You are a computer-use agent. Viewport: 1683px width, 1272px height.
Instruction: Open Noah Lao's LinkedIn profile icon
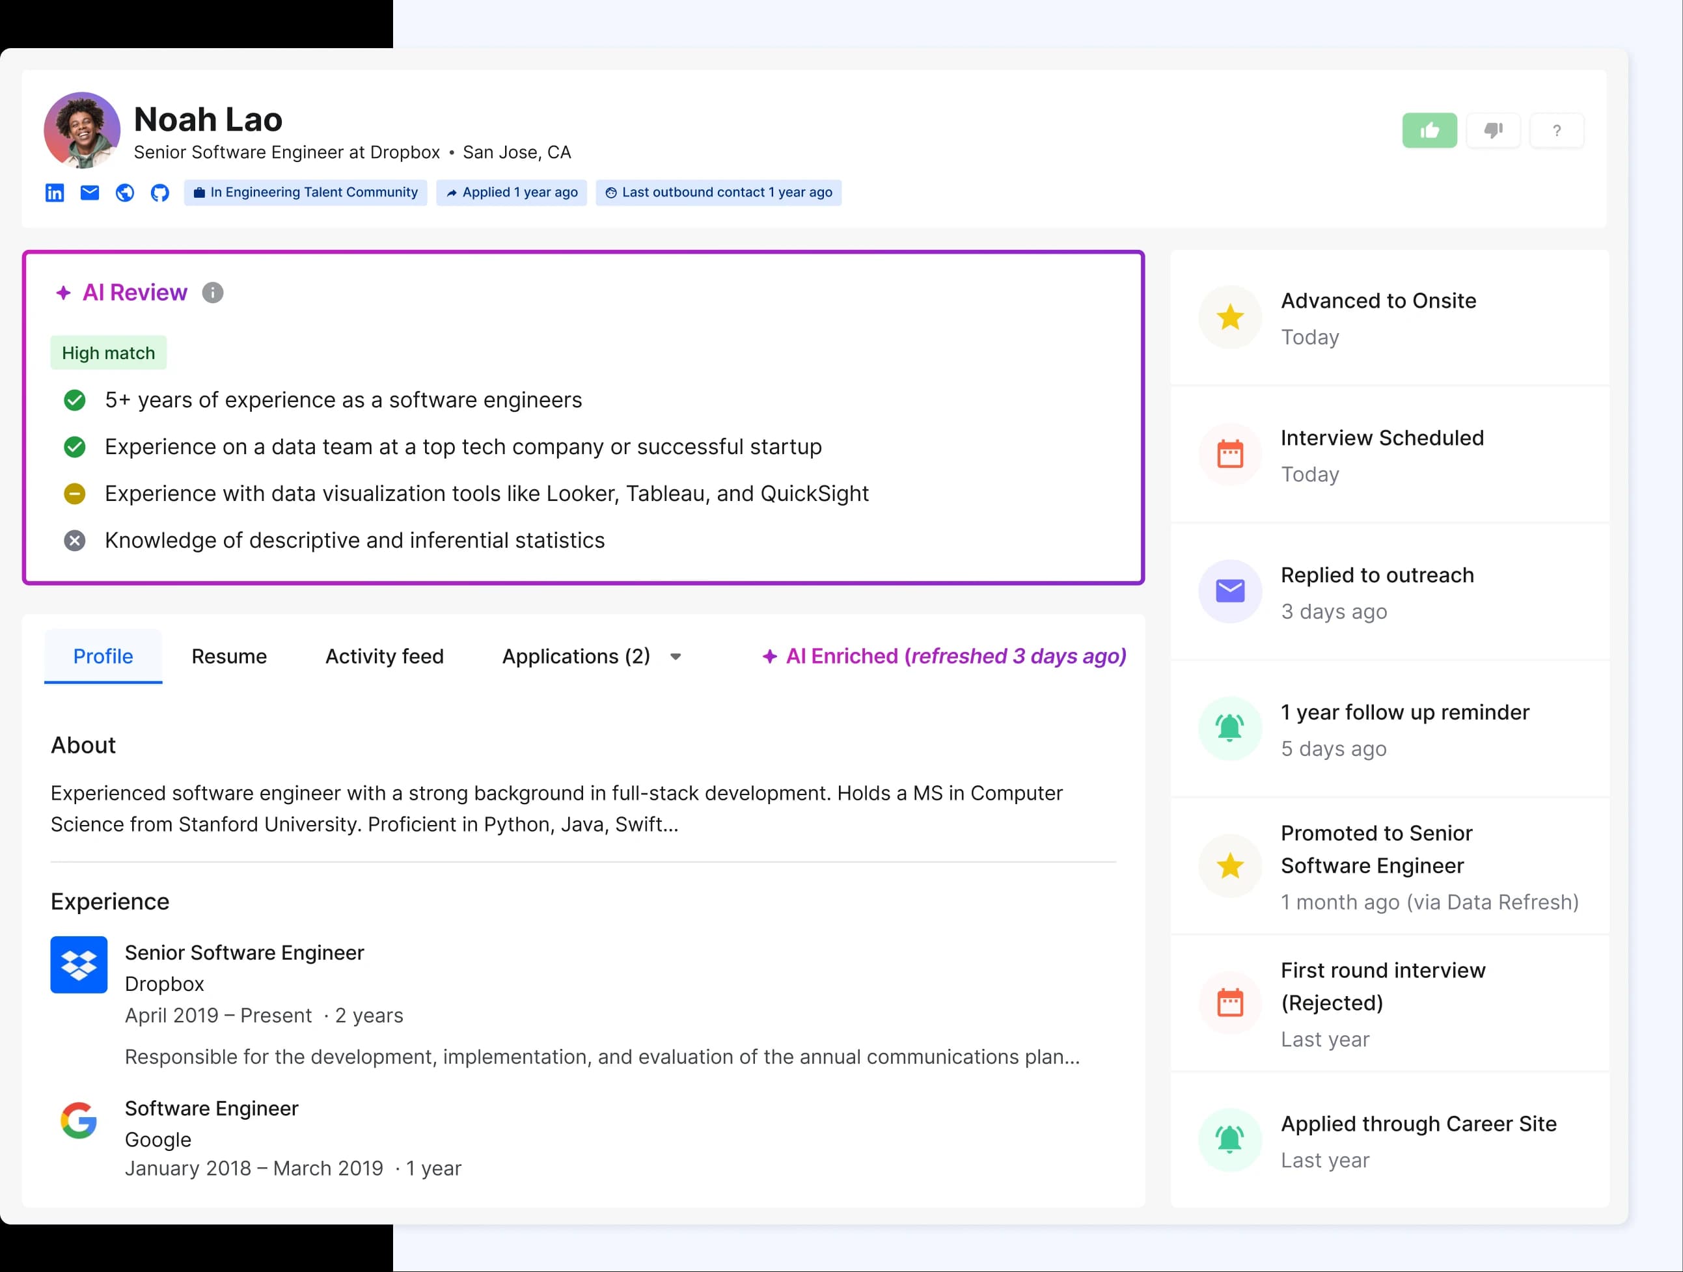(x=54, y=193)
